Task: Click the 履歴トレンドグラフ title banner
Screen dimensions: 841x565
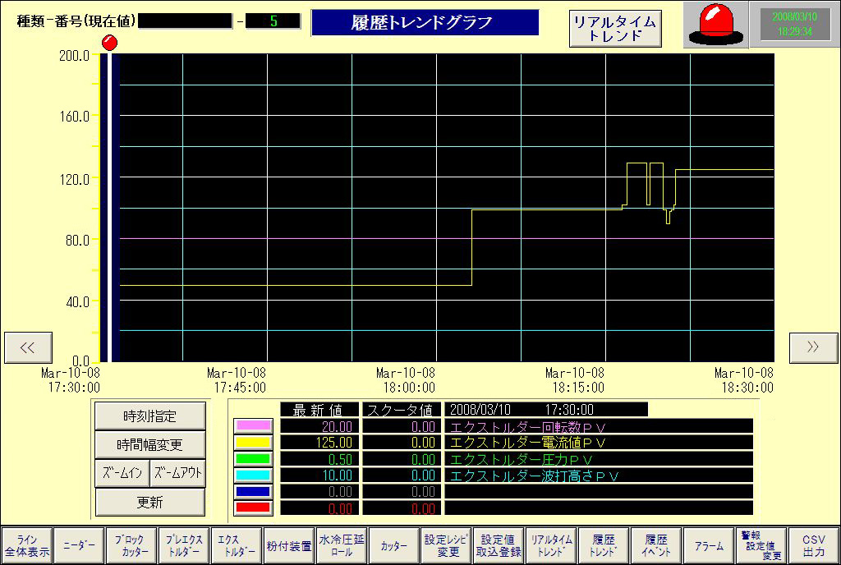Action: (425, 22)
